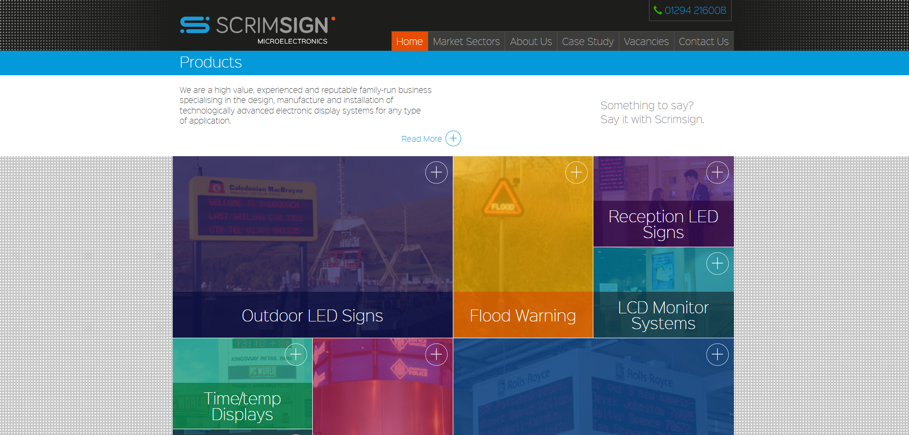Click the green phone icon
This screenshot has width=909, height=435.
(x=658, y=10)
